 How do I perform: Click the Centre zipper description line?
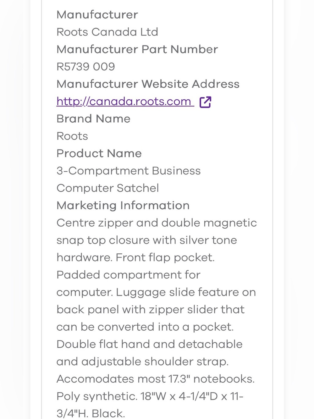[x=157, y=223]
